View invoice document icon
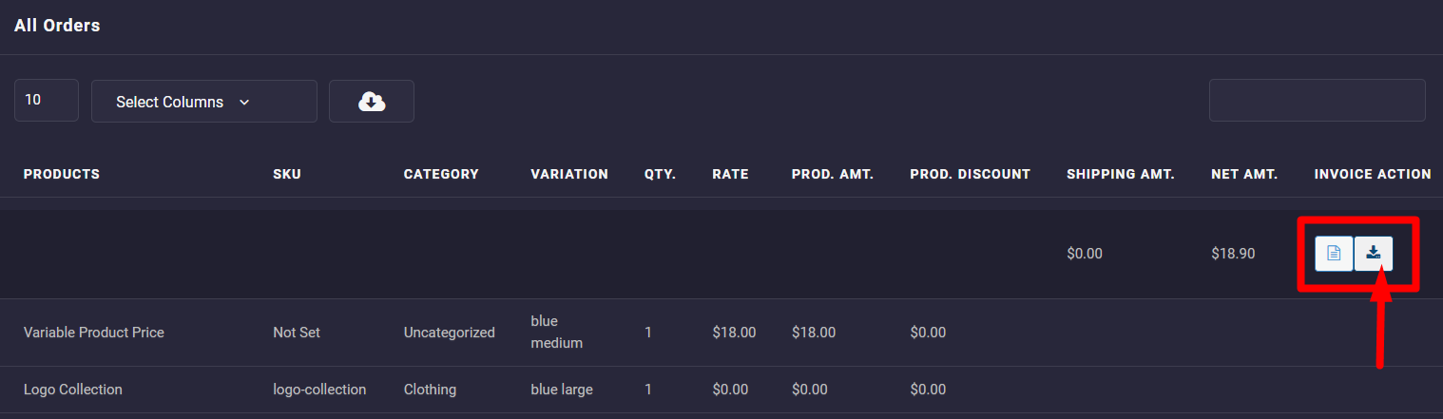This screenshot has width=1443, height=419. pyautogui.click(x=1334, y=254)
